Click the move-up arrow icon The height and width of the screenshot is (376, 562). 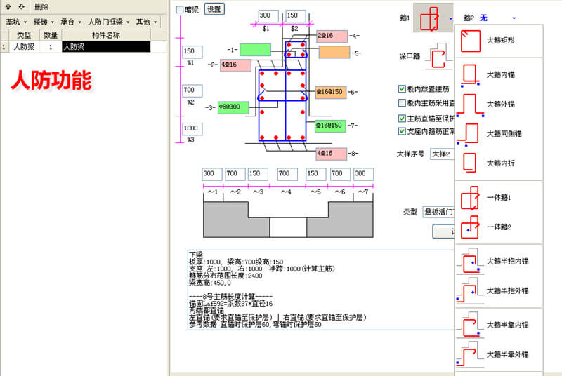coord(8,6)
